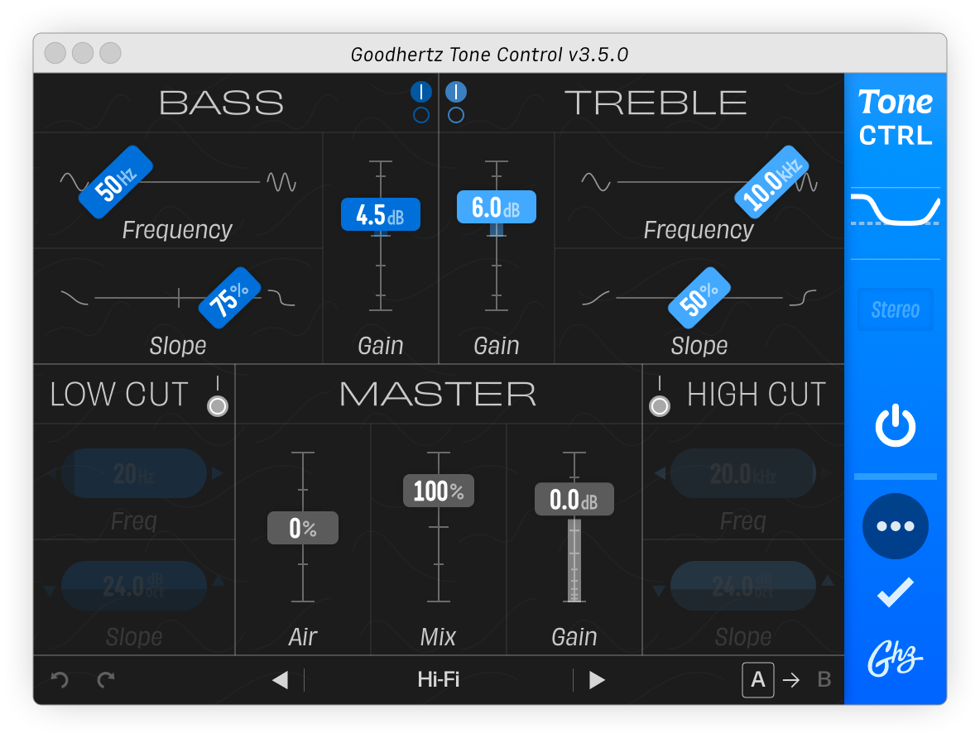Click the Master Mix 100% handle

438,491
